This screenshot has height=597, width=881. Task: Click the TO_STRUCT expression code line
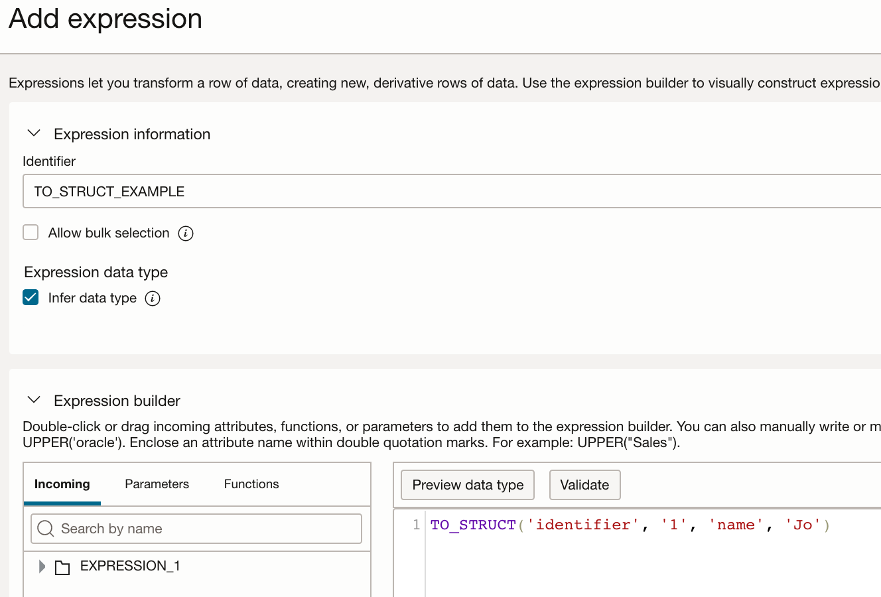pyautogui.click(x=630, y=525)
